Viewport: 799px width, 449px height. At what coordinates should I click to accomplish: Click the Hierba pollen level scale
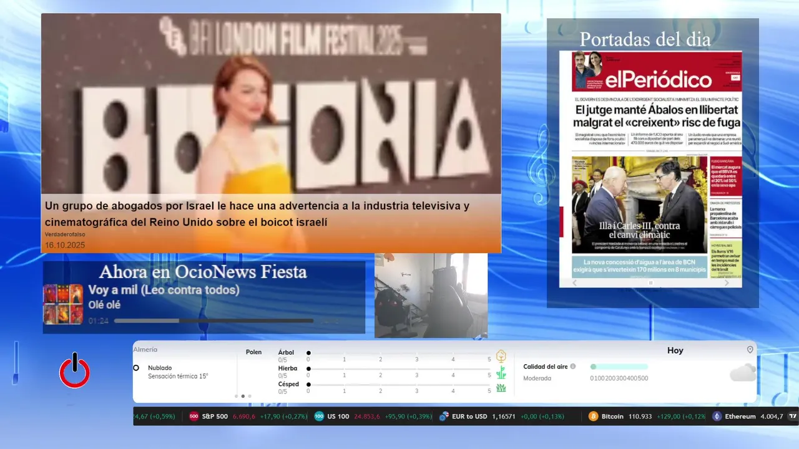click(399, 369)
